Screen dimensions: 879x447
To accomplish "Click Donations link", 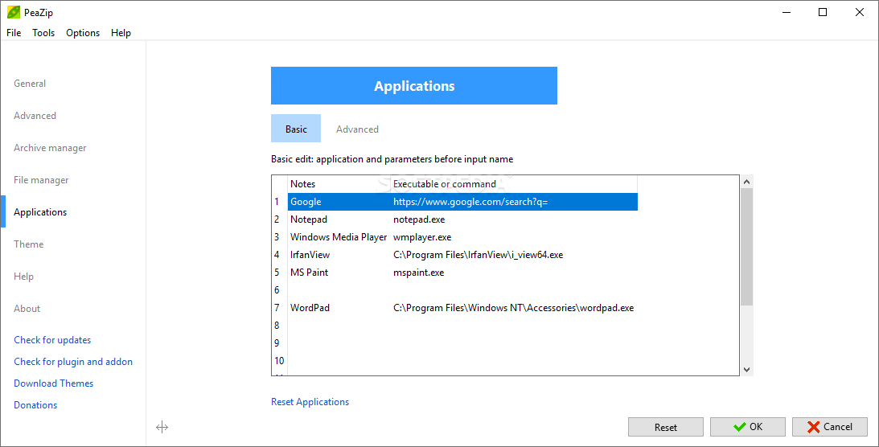I will coord(35,405).
